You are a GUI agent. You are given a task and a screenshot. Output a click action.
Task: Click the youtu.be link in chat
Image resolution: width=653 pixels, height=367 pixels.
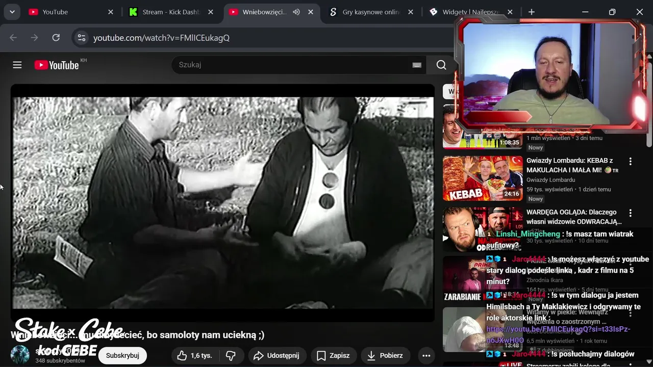pyautogui.click(x=558, y=334)
